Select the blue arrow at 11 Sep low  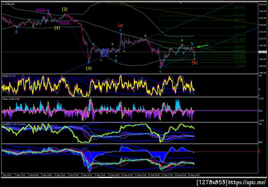(160, 67)
